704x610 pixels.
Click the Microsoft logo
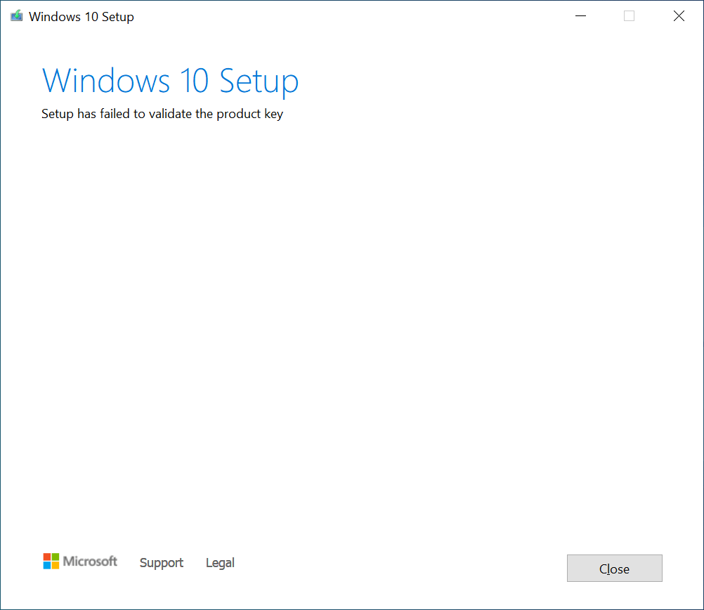[x=80, y=561]
